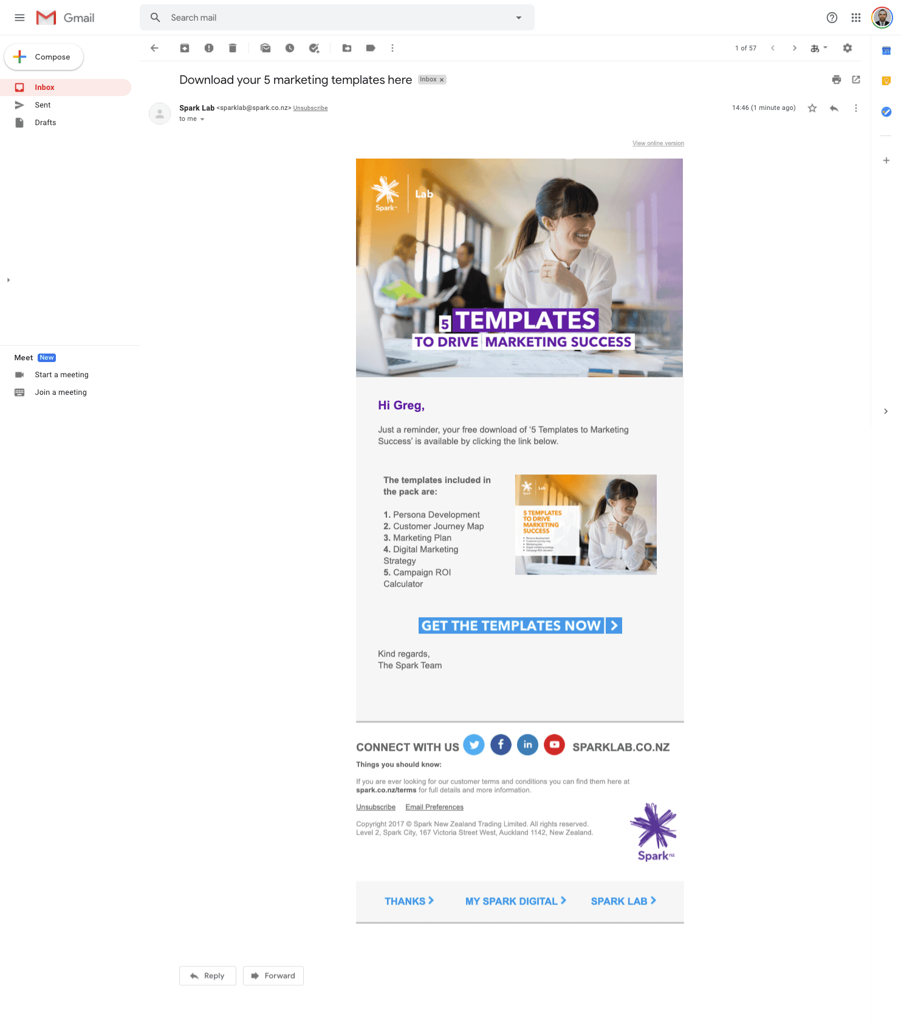
Task: Open SPARK LAB footer link
Action: [x=623, y=901]
